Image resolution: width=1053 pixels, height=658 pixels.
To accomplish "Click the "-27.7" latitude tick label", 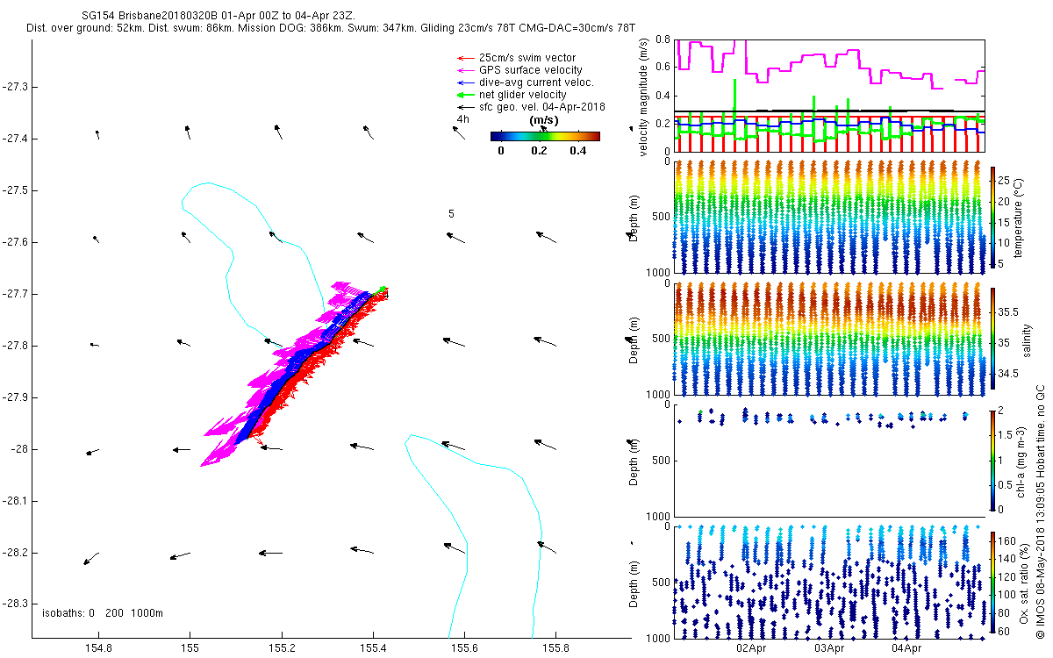I will click(16, 294).
